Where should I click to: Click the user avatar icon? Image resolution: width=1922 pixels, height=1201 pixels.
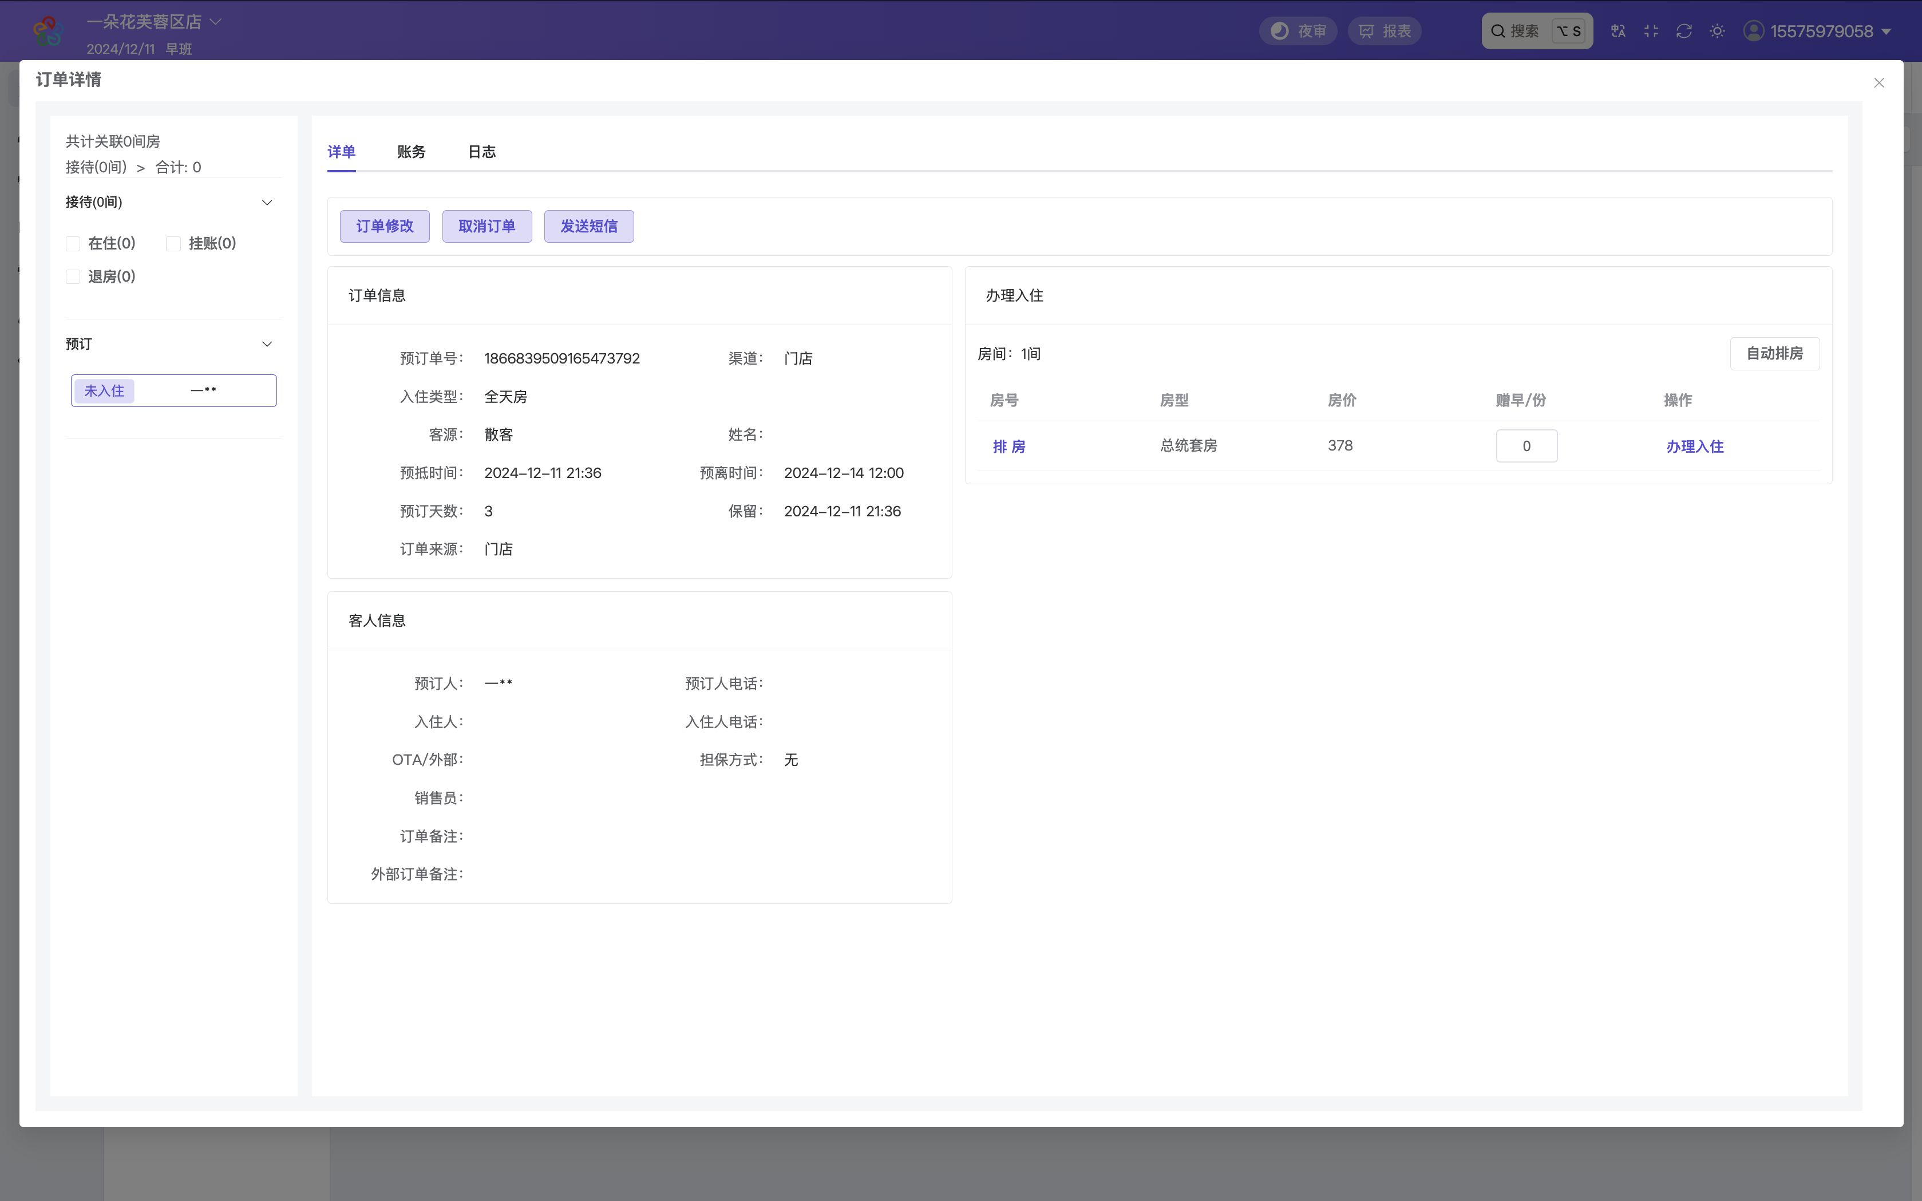tap(1754, 31)
